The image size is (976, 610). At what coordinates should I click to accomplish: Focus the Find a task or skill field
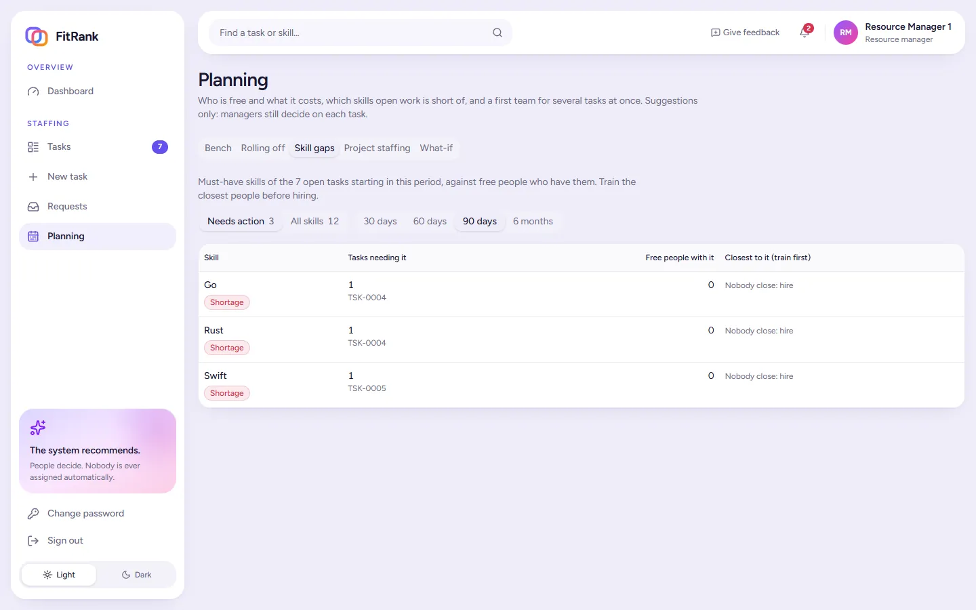coord(360,33)
